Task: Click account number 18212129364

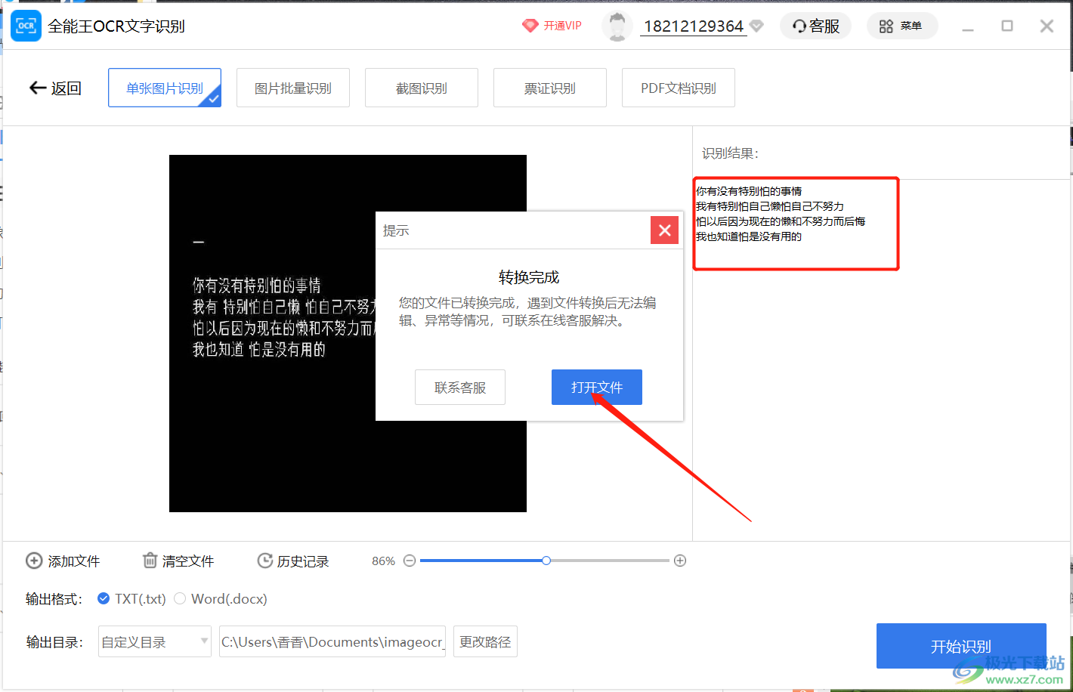Action: (694, 26)
